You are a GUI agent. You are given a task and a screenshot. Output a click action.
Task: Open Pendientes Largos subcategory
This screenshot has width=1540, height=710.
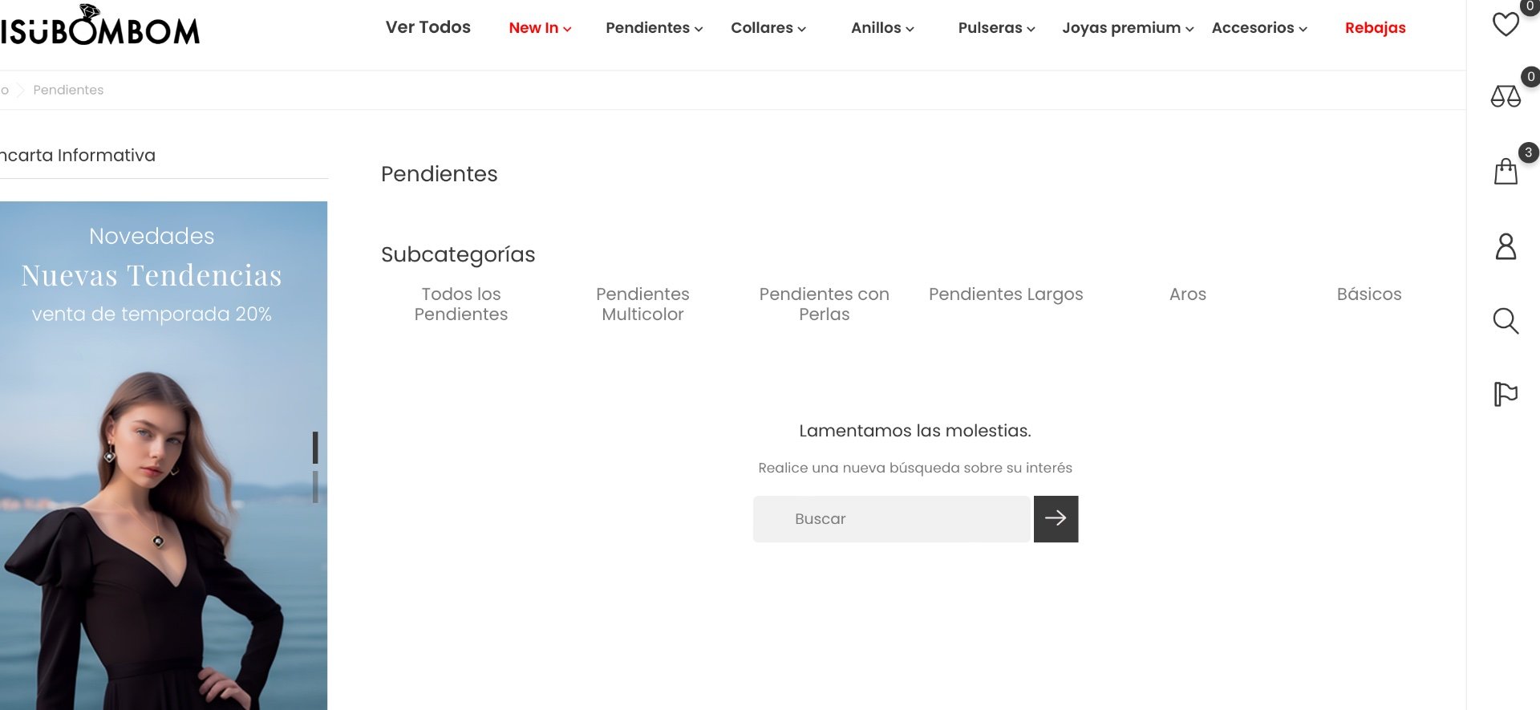pyautogui.click(x=1006, y=294)
